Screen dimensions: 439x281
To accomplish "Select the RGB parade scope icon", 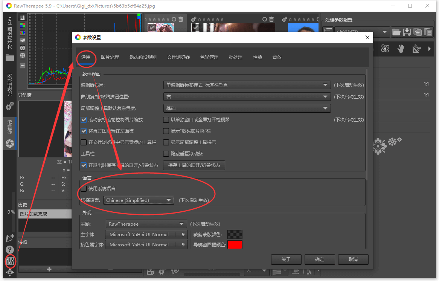I will [x=22, y=25].
